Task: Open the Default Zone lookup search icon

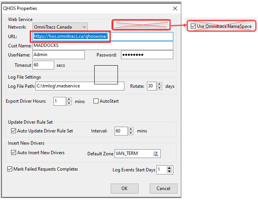Action: [x=156, y=154]
